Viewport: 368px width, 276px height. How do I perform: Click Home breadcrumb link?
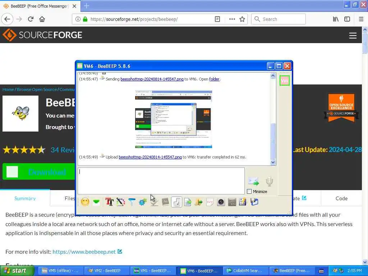click(8, 89)
